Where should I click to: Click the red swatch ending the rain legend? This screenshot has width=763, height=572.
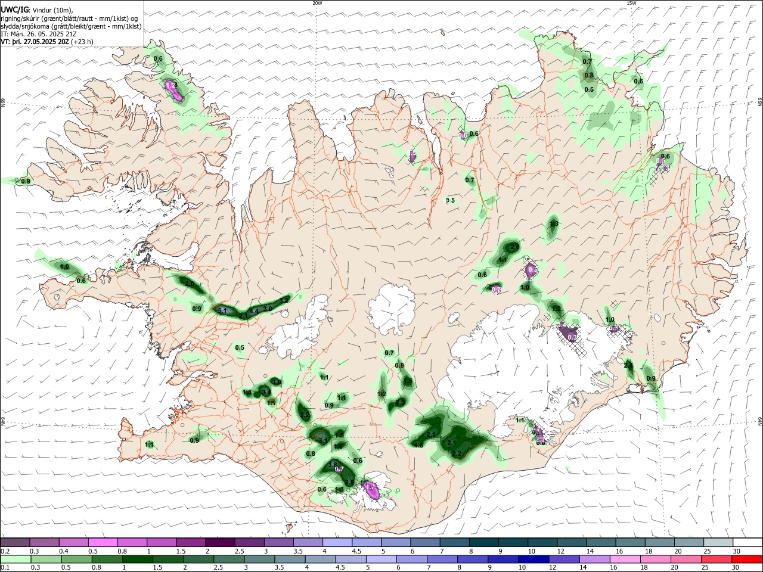[x=746, y=559]
